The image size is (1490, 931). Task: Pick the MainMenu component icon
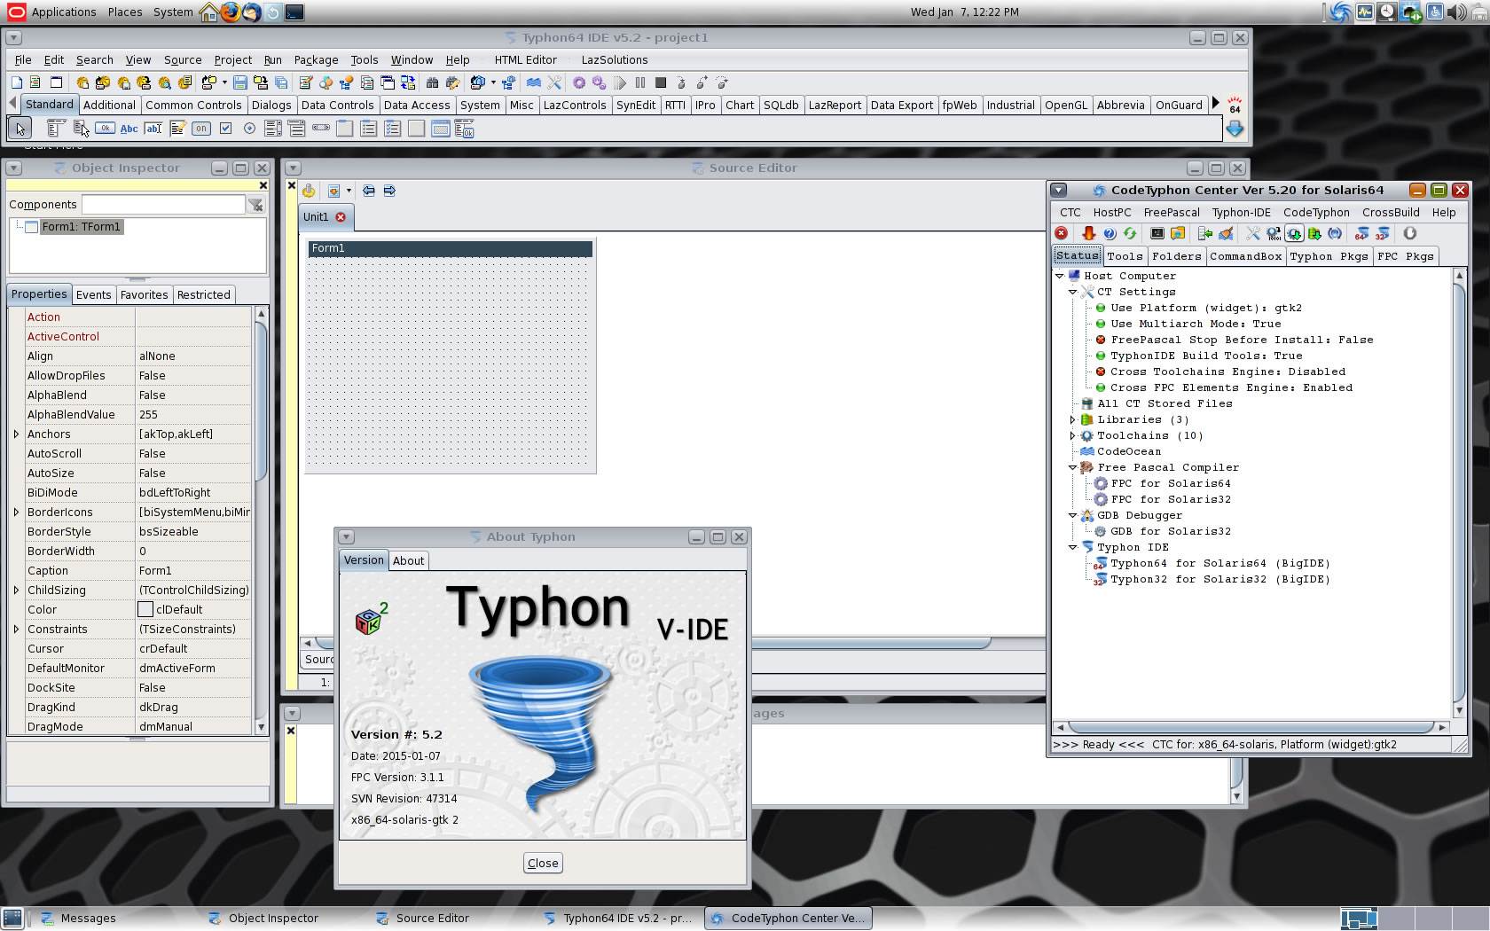[x=56, y=129]
